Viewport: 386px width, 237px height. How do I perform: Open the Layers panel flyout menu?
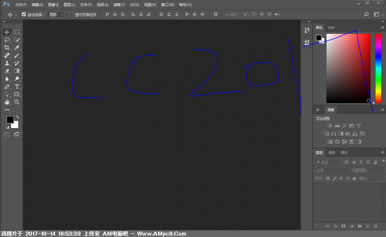click(x=383, y=152)
